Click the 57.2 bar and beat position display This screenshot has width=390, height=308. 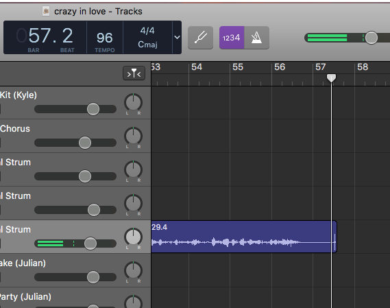click(45, 36)
